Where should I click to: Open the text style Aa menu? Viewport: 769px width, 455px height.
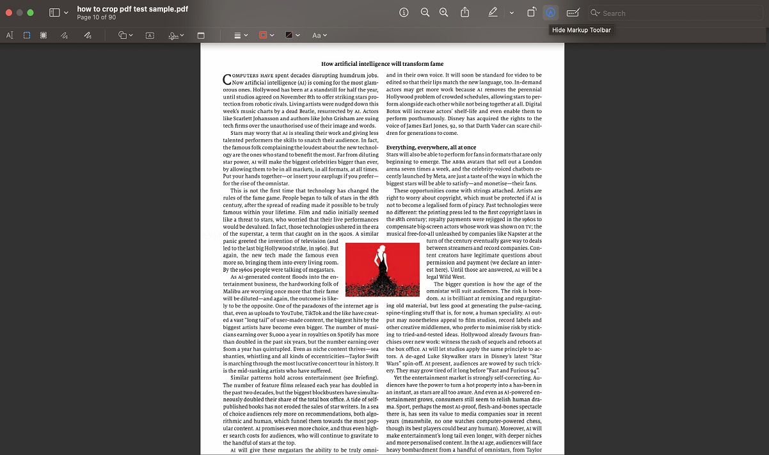320,35
